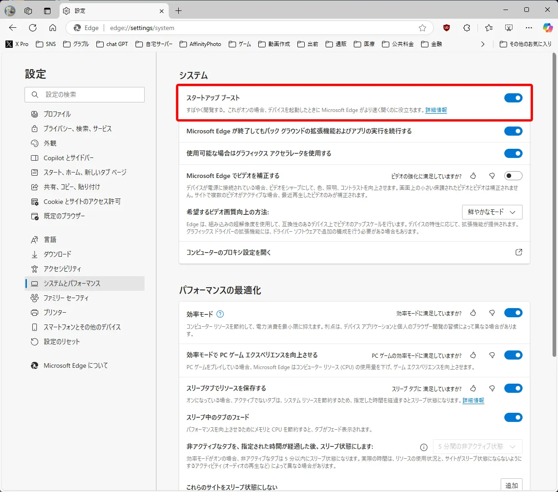Toggle background extensions after Edge closes
Image resolution: width=558 pixels, height=492 pixels.
pos(513,131)
